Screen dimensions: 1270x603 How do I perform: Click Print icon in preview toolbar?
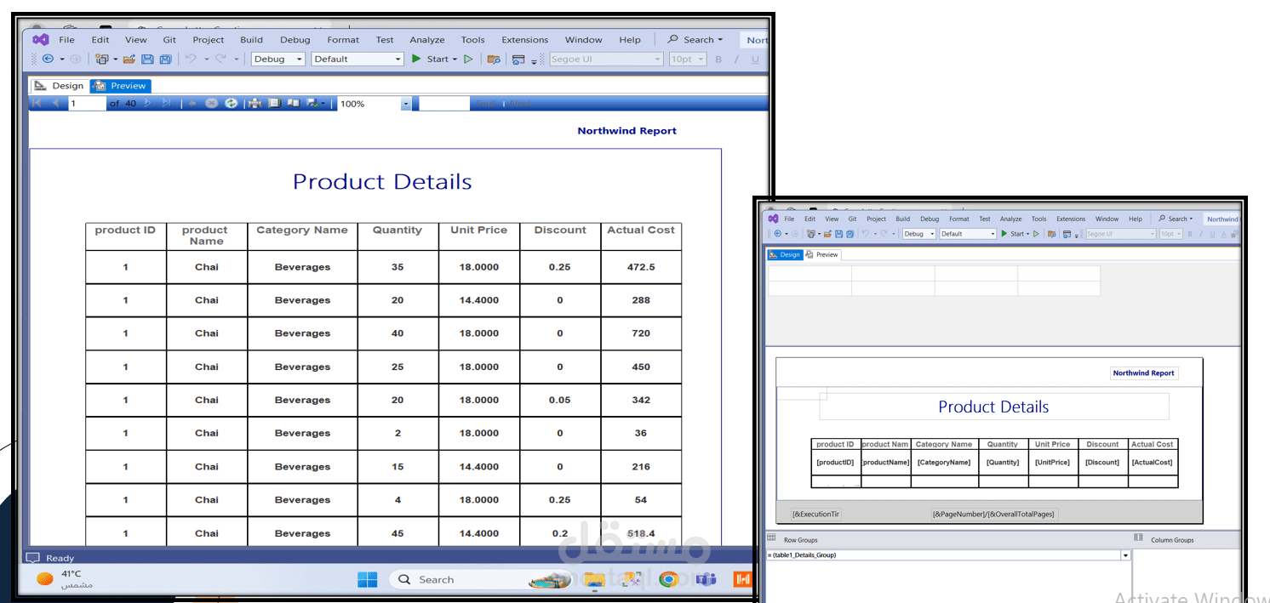[255, 103]
